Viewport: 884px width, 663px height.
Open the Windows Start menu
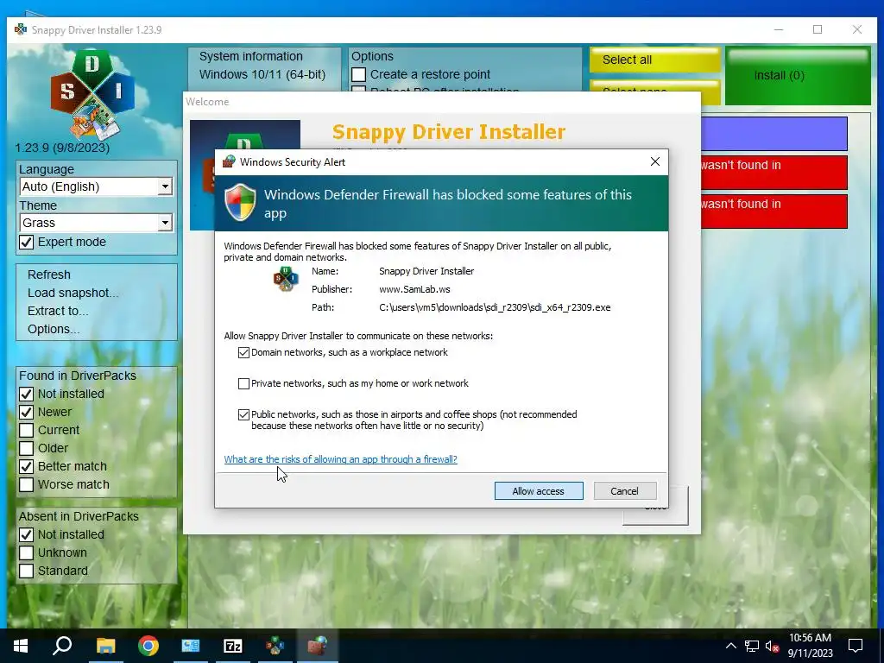click(x=21, y=646)
